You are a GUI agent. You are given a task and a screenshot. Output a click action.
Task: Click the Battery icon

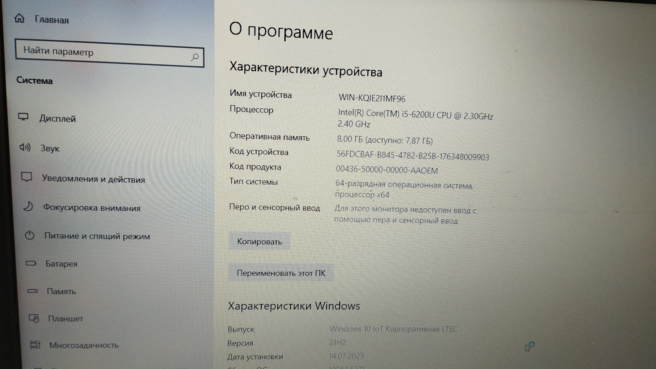(x=31, y=263)
